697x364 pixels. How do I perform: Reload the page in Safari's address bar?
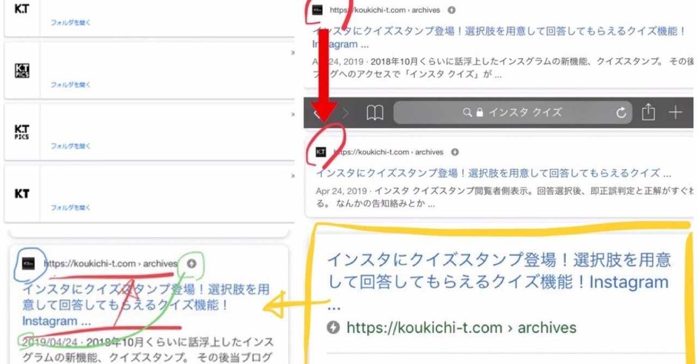click(x=621, y=113)
